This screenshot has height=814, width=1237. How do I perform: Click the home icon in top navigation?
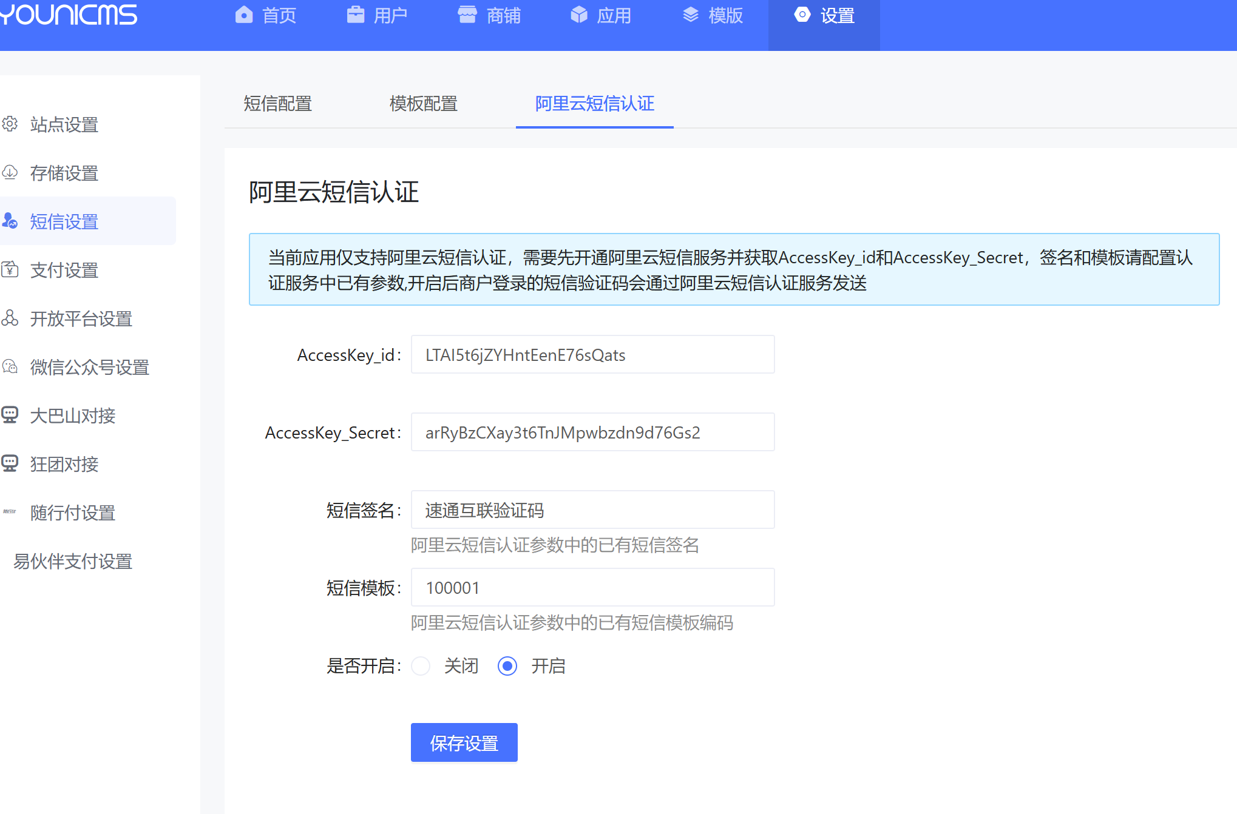244,15
